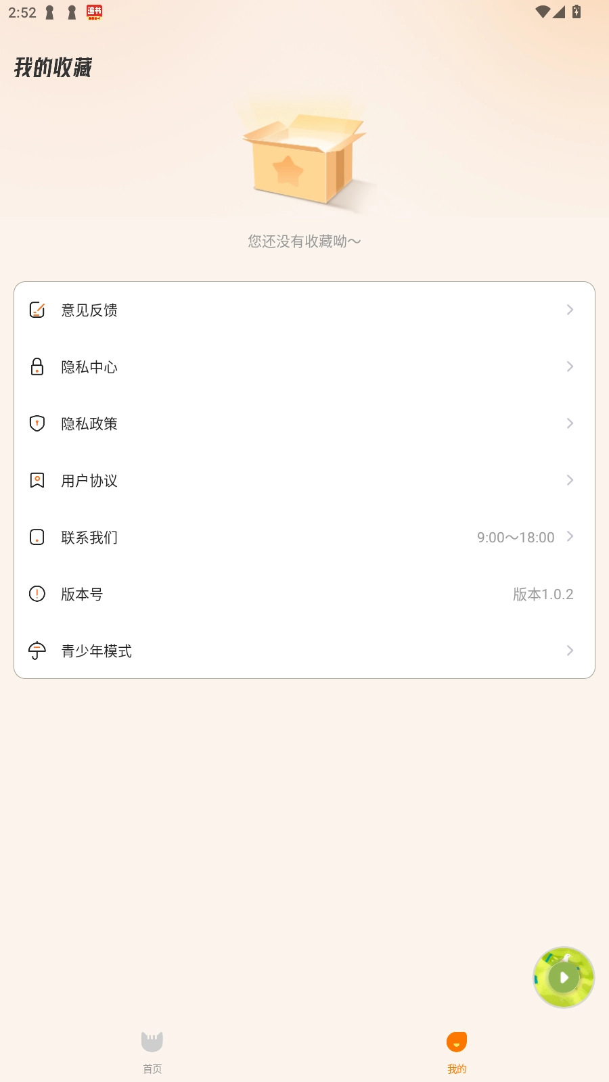The image size is (609, 1082).
Task: Click the feedback pencil icon
Action: point(37,310)
